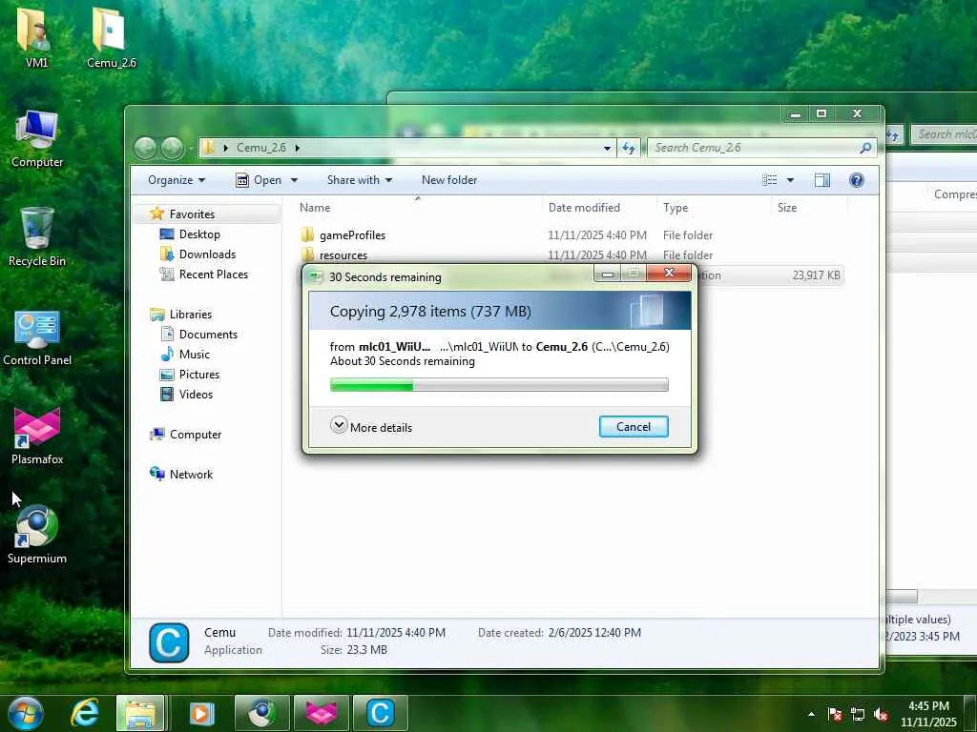Minimize the copy progress dialog
Image resolution: width=977 pixels, height=732 pixels.
pos(608,274)
